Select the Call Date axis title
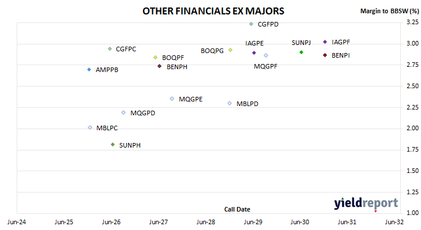 tap(237, 209)
